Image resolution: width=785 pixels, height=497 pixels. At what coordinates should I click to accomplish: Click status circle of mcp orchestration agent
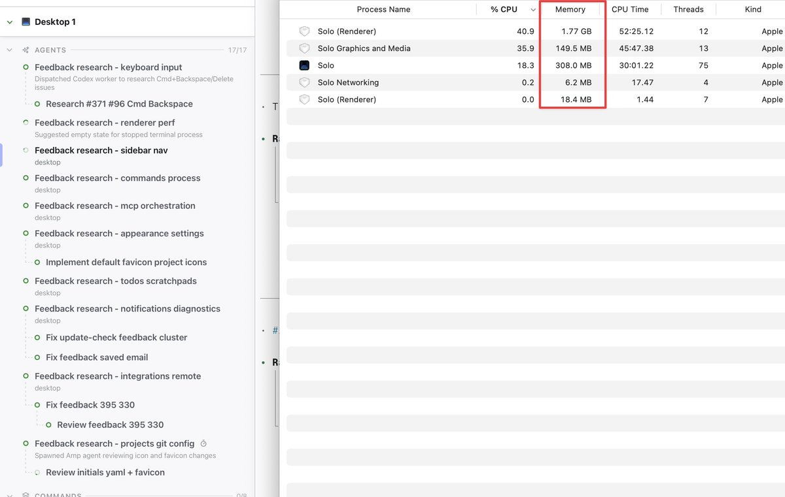click(26, 206)
